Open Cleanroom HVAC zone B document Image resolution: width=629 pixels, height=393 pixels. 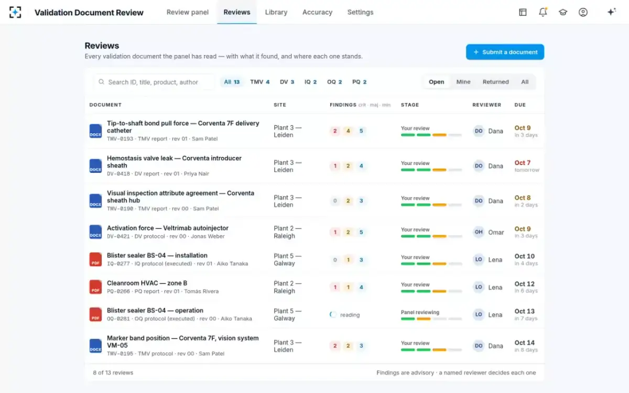click(147, 283)
